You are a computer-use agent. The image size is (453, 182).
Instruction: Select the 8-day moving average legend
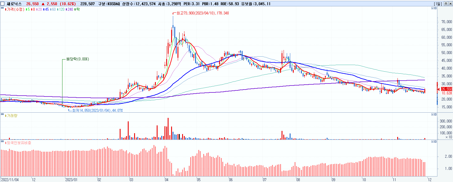click(x=33, y=10)
